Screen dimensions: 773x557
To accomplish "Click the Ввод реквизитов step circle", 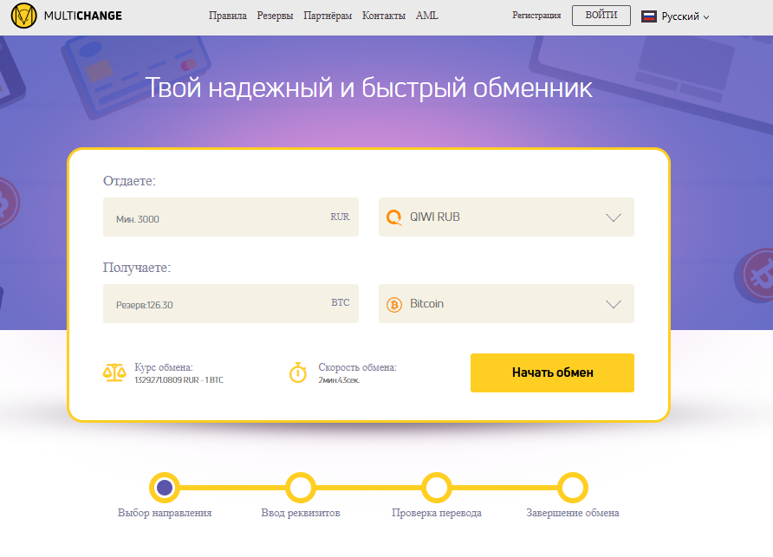I will click(x=300, y=488).
